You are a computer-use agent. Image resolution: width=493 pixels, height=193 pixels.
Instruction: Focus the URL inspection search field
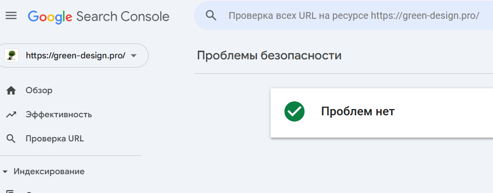click(353, 15)
